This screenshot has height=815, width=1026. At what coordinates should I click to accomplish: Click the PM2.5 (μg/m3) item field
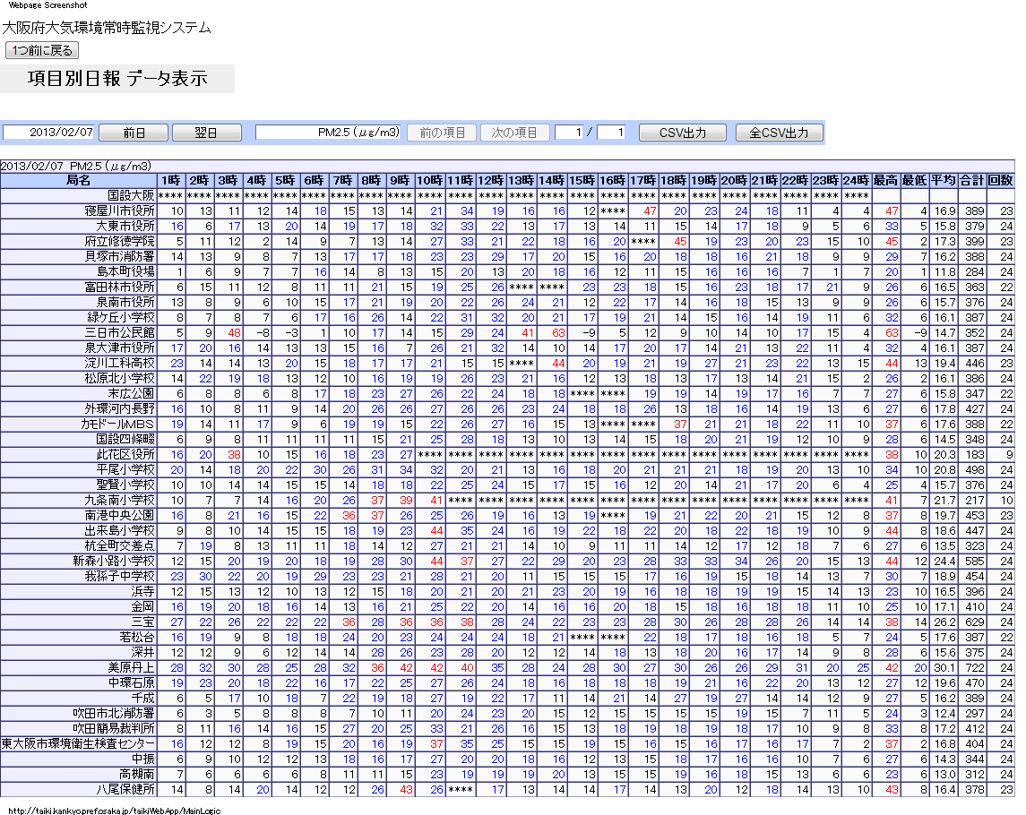pos(328,133)
